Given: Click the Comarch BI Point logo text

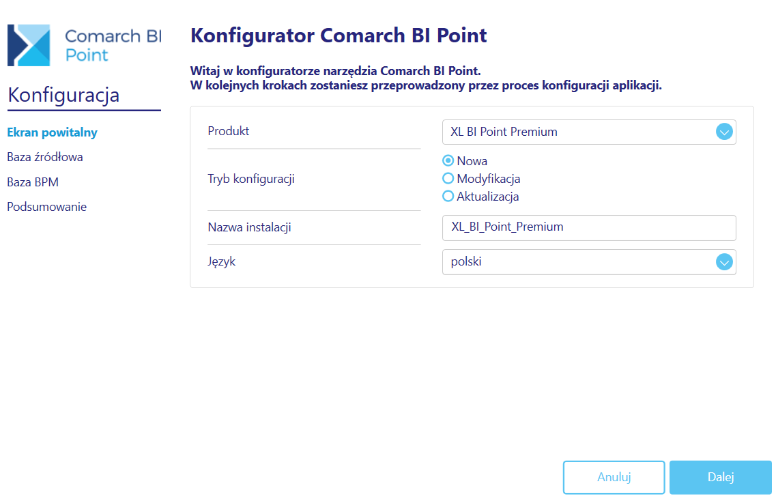Looking at the screenshot, I should (113, 45).
